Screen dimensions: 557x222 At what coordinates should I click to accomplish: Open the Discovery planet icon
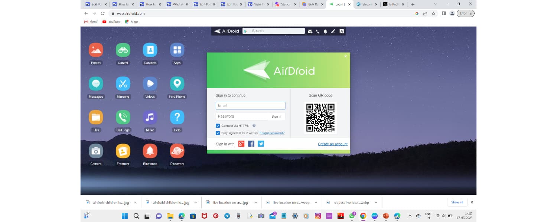pyautogui.click(x=177, y=151)
